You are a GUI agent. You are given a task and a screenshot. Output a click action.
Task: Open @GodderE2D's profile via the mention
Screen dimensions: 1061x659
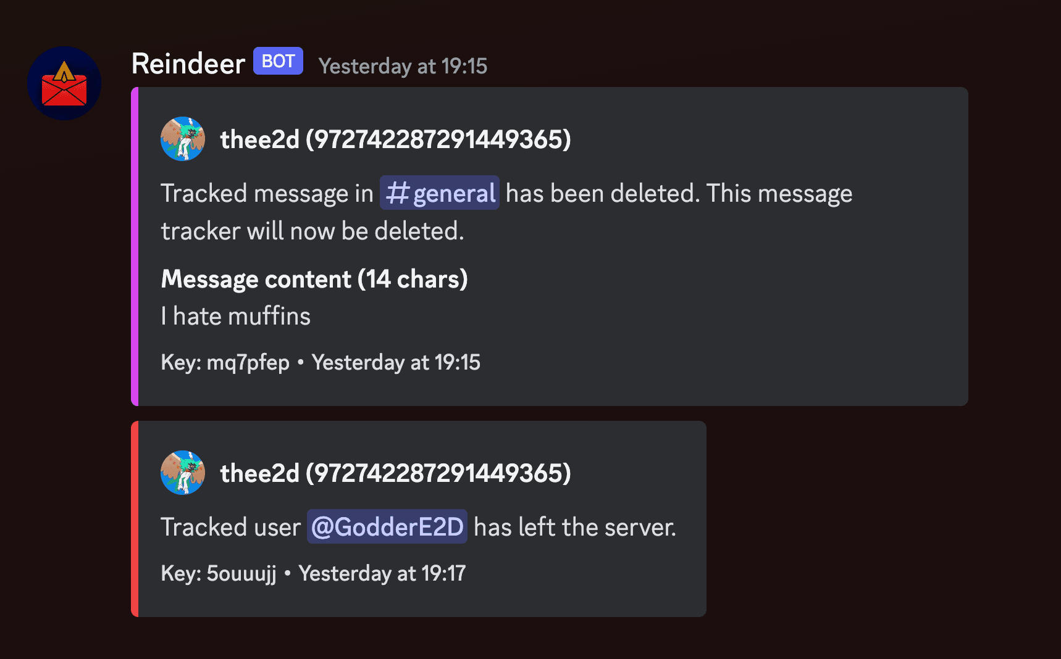click(x=387, y=527)
